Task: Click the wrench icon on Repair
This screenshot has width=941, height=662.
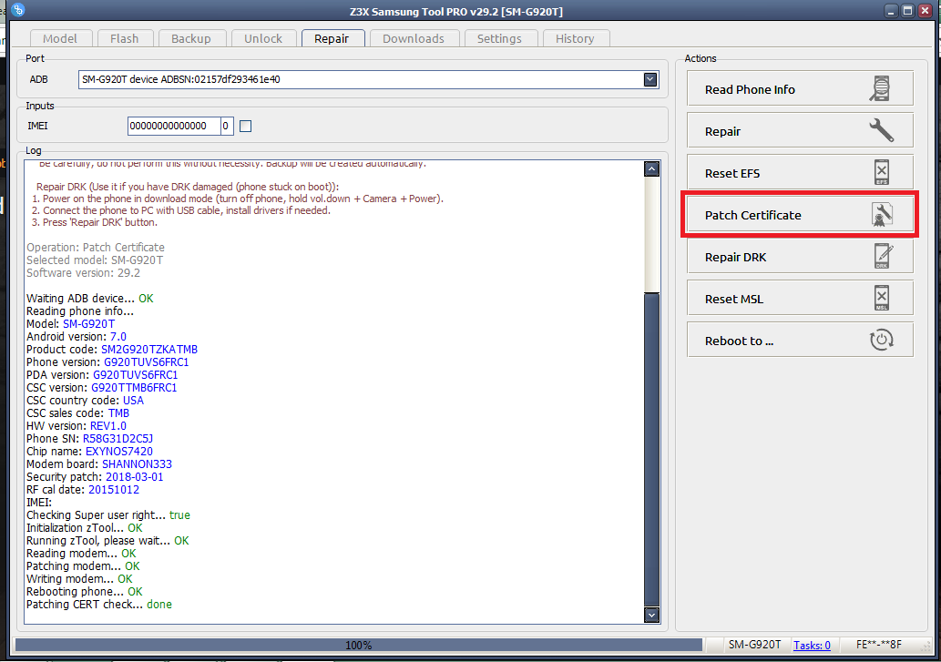Action: [x=881, y=130]
